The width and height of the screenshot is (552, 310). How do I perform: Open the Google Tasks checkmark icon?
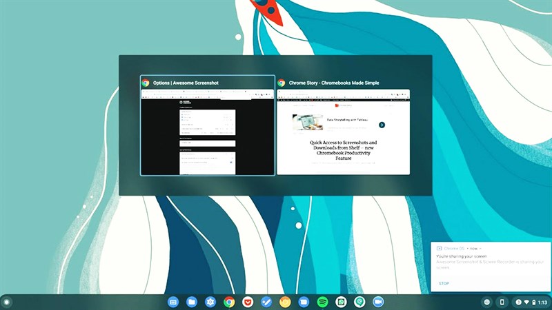[266, 302]
